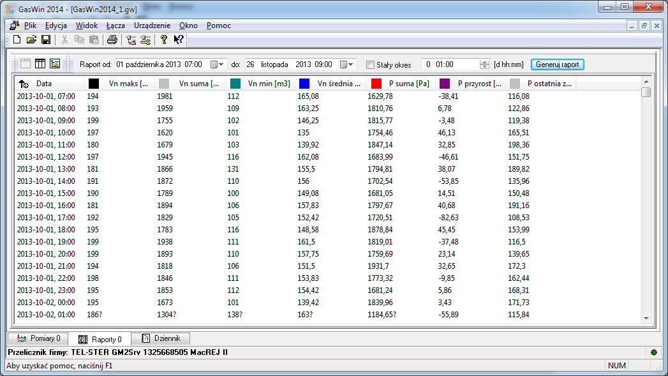Click the green status indicator dot
This screenshot has width=668, height=376.
pyautogui.click(x=654, y=352)
